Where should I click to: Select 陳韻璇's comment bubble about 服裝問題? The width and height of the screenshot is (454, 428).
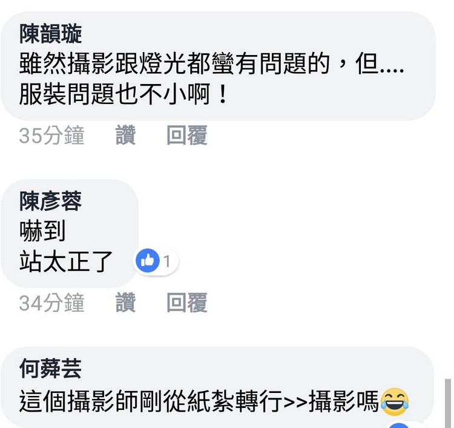(x=218, y=66)
